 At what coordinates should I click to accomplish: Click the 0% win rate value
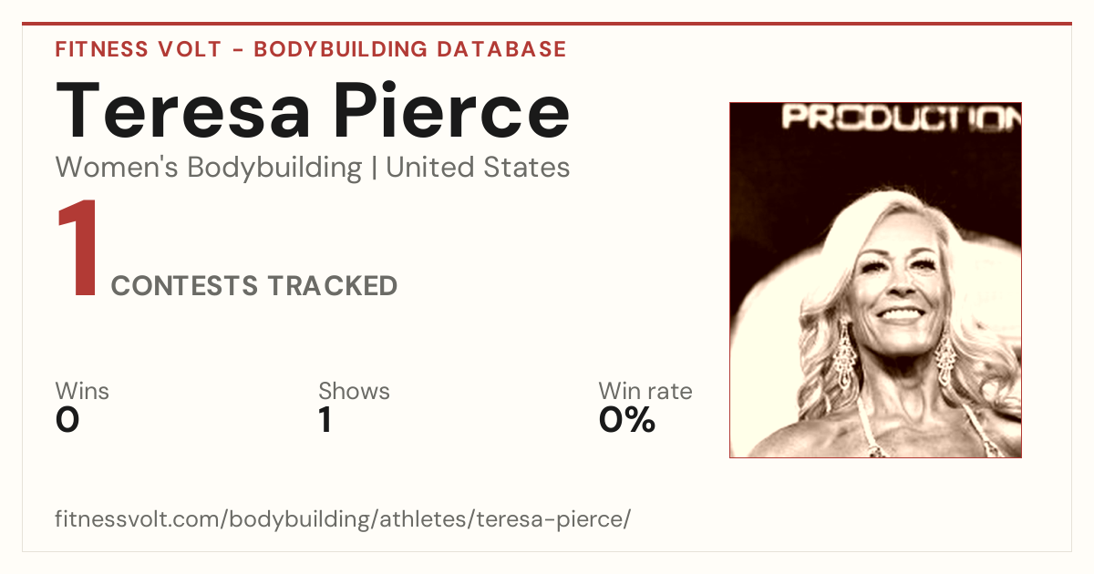pos(627,421)
